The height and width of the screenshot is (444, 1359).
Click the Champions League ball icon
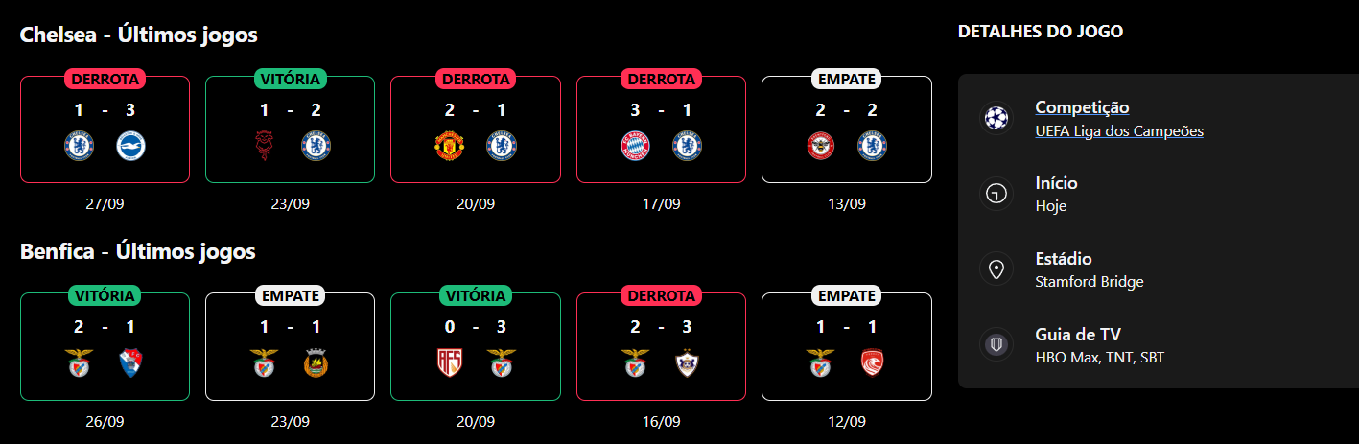[x=996, y=118]
